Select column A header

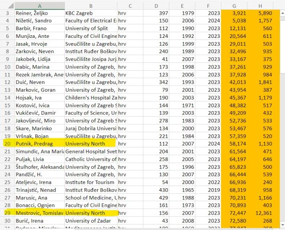(x=39, y=6)
